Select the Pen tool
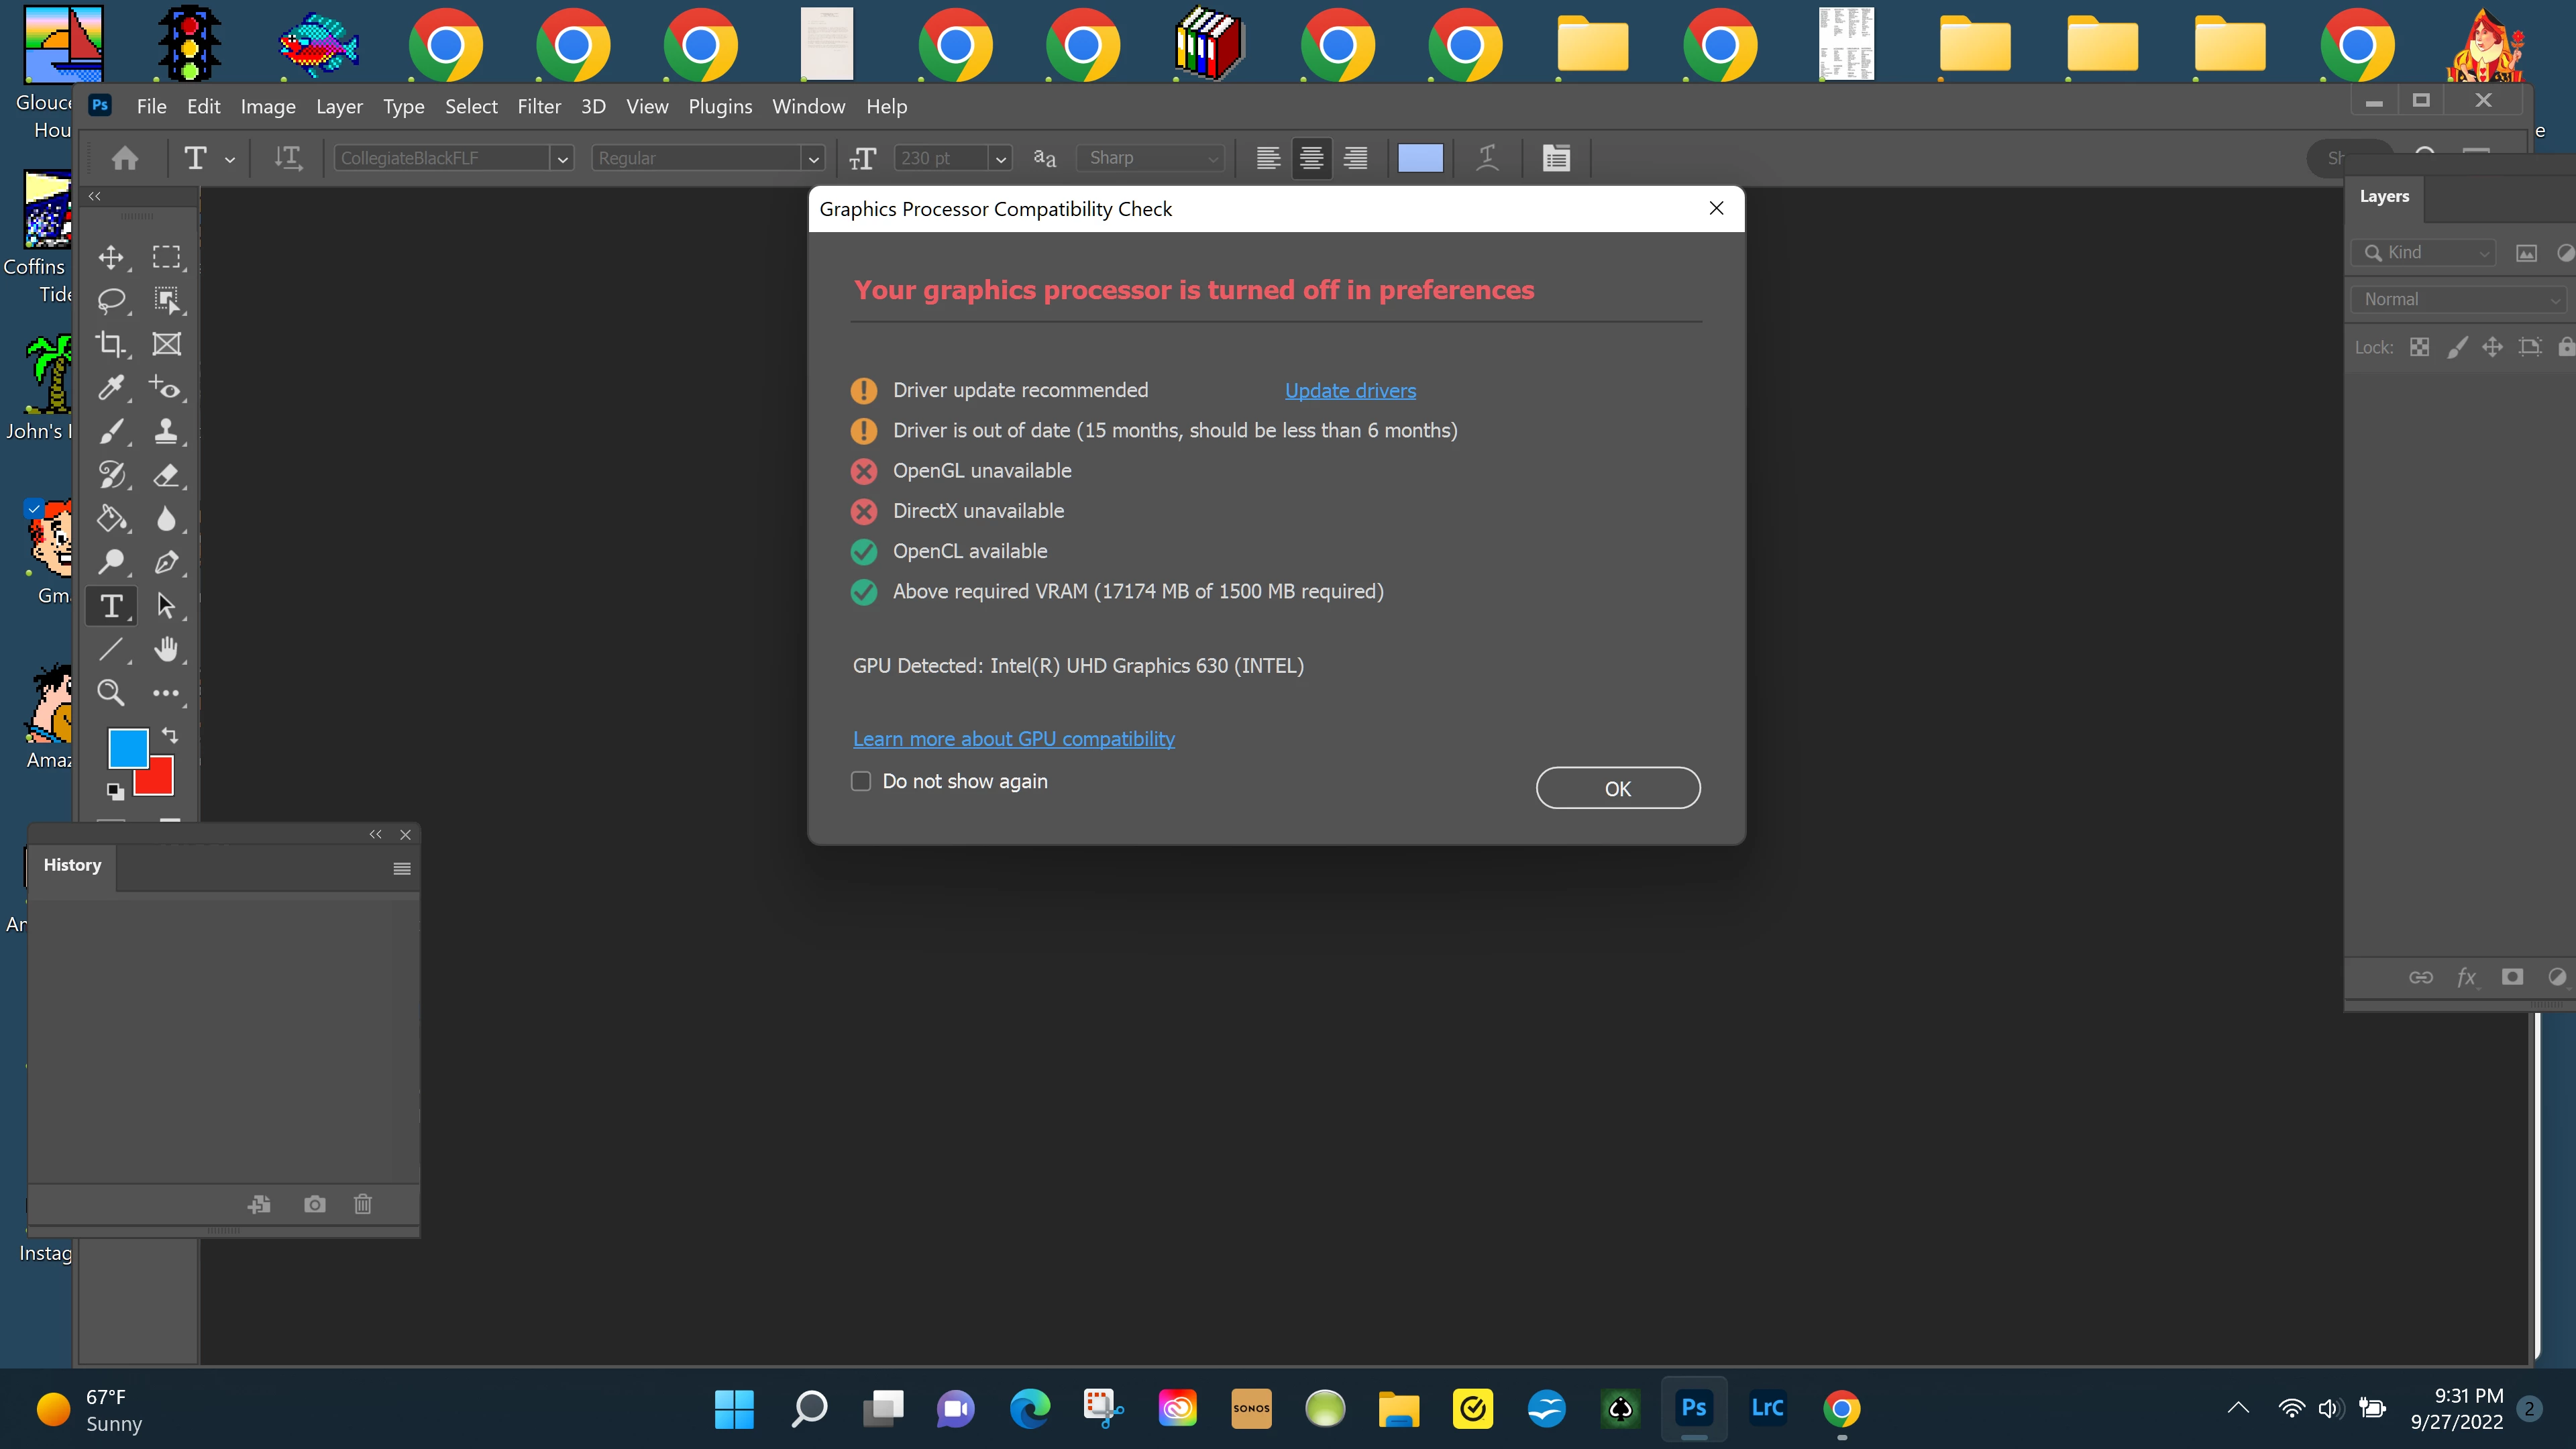Screen dimensions: 2576x1449 pos(166,562)
